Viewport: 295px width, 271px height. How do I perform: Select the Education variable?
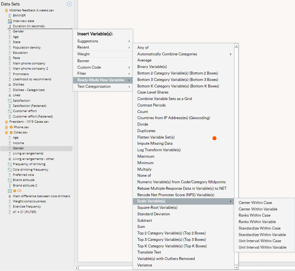pos(20,53)
